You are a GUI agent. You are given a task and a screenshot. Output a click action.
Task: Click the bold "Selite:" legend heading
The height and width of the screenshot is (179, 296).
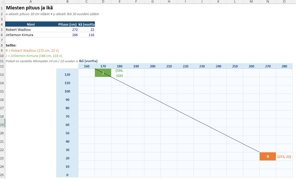11,45
